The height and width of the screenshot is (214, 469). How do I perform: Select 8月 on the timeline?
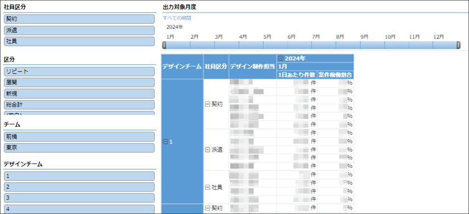348,45
